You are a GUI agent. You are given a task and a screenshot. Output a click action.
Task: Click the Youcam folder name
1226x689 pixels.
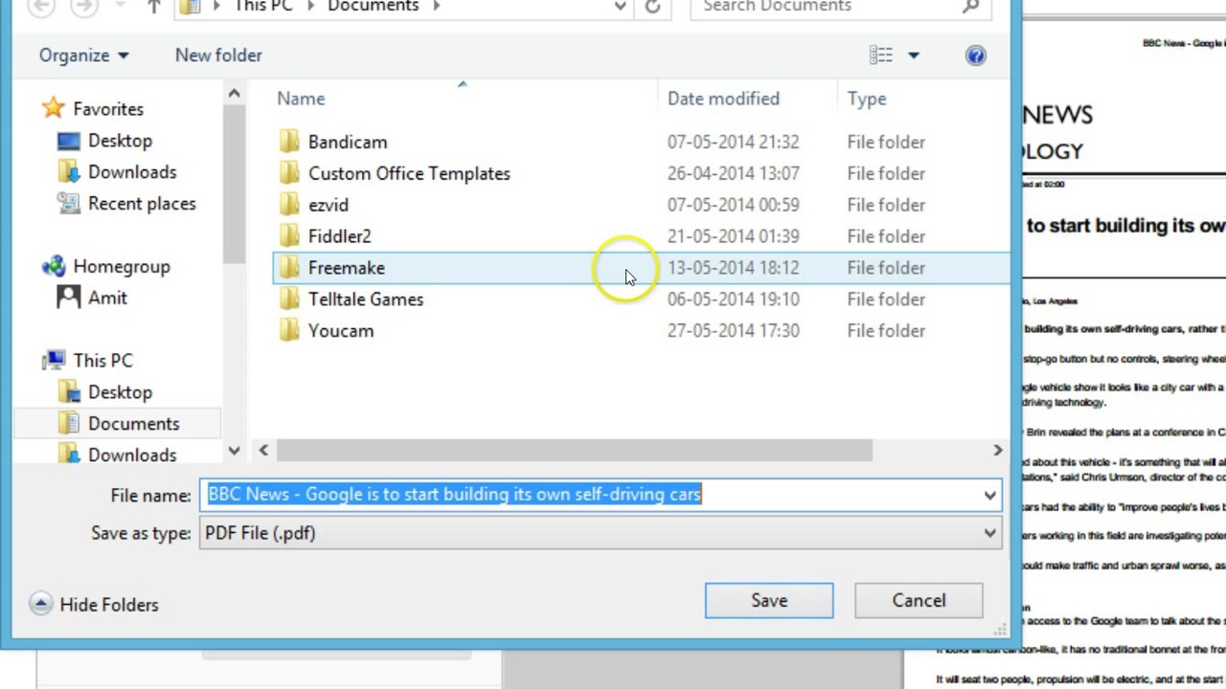tap(341, 331)
